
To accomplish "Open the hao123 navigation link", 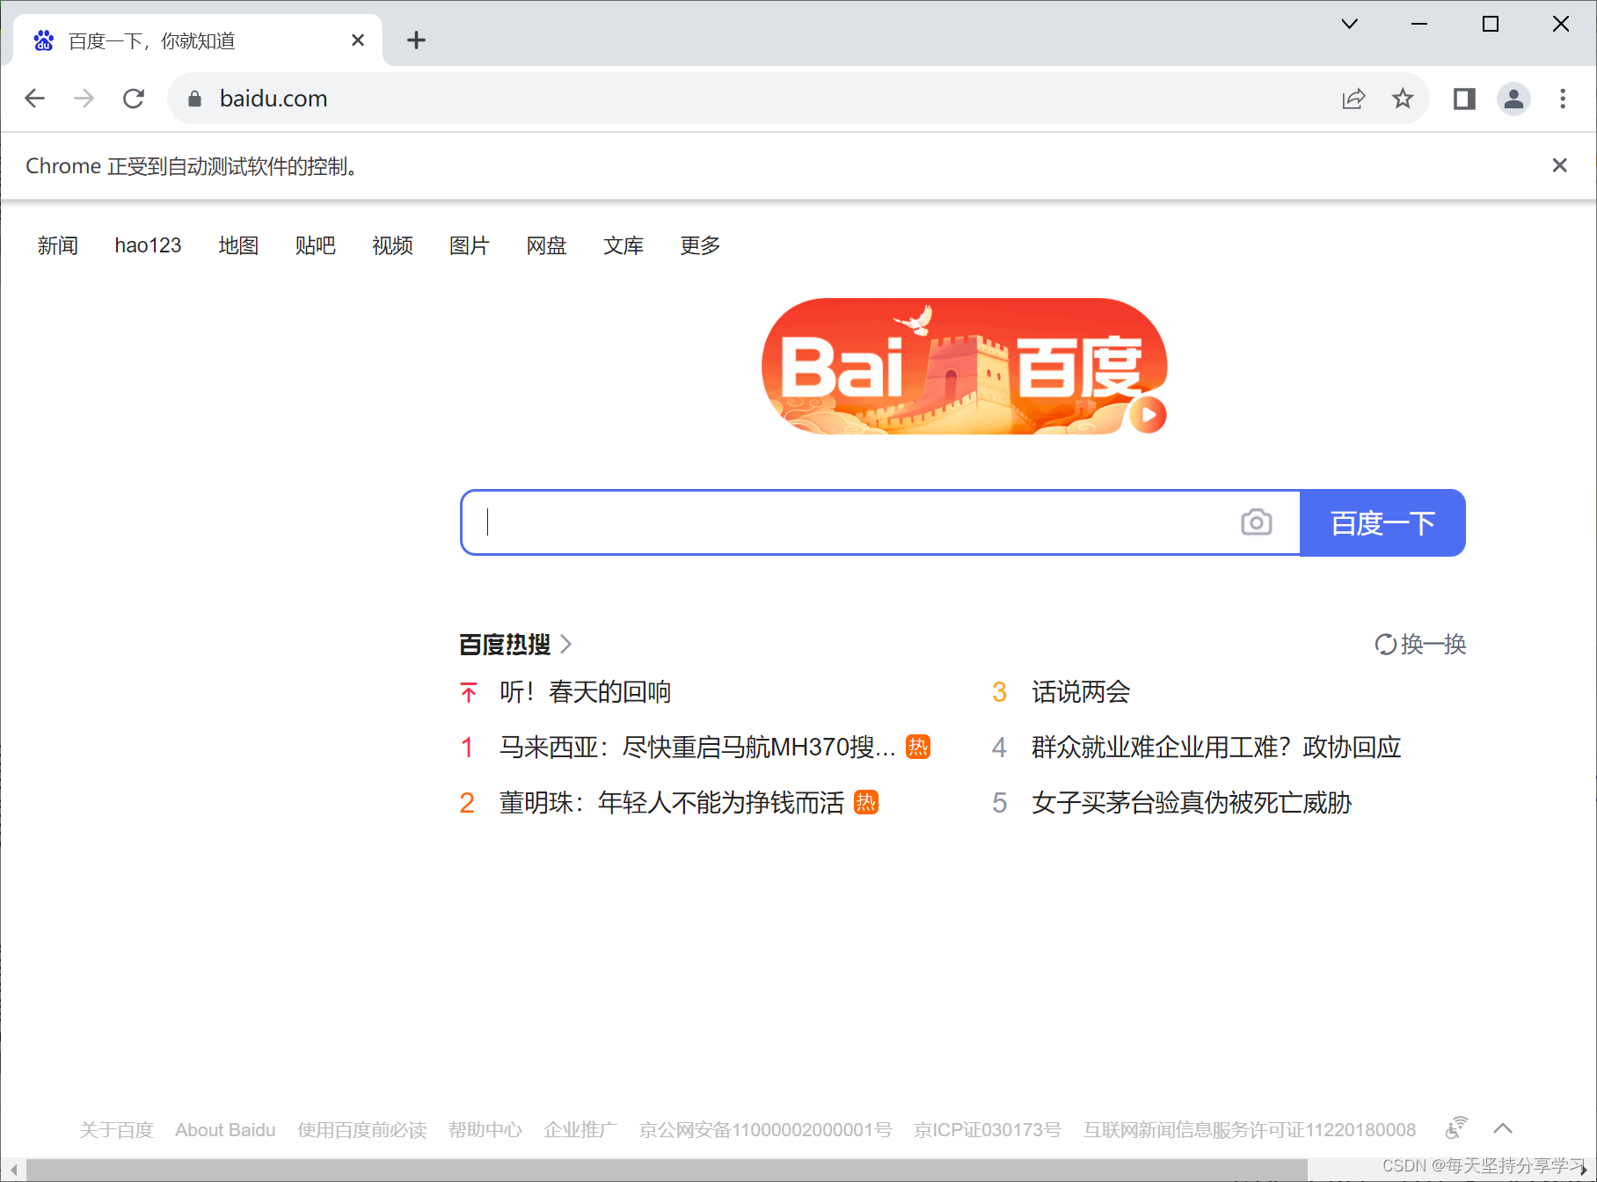I will tap(148, 245).
